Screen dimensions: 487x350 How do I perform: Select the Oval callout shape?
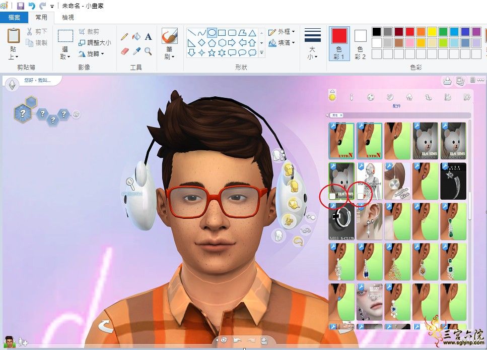[x=242, y=52]
